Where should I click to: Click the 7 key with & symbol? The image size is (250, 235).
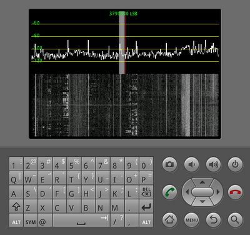[x=103, y=164]
